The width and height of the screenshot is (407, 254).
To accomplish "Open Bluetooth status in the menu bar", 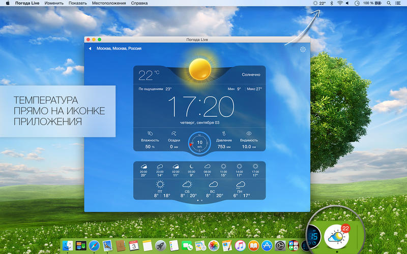I will (332, 3).
